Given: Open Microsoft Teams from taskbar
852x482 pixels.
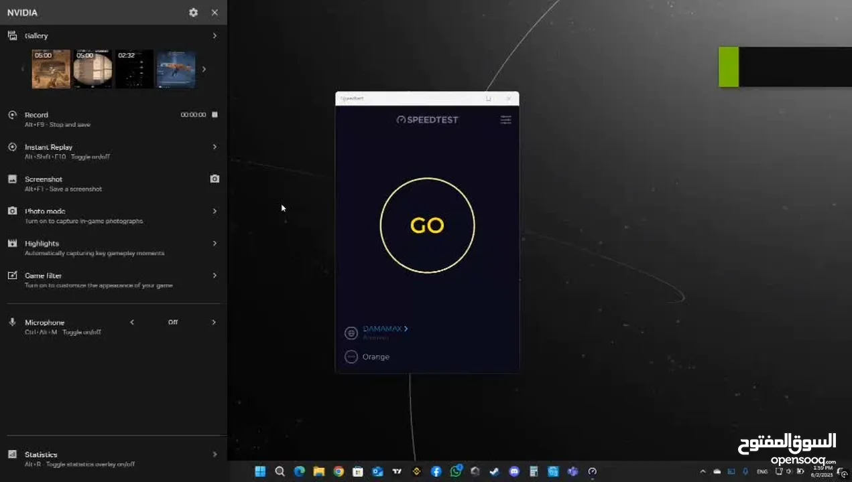Looking at the screenshot, I should [x=572, y=471].
